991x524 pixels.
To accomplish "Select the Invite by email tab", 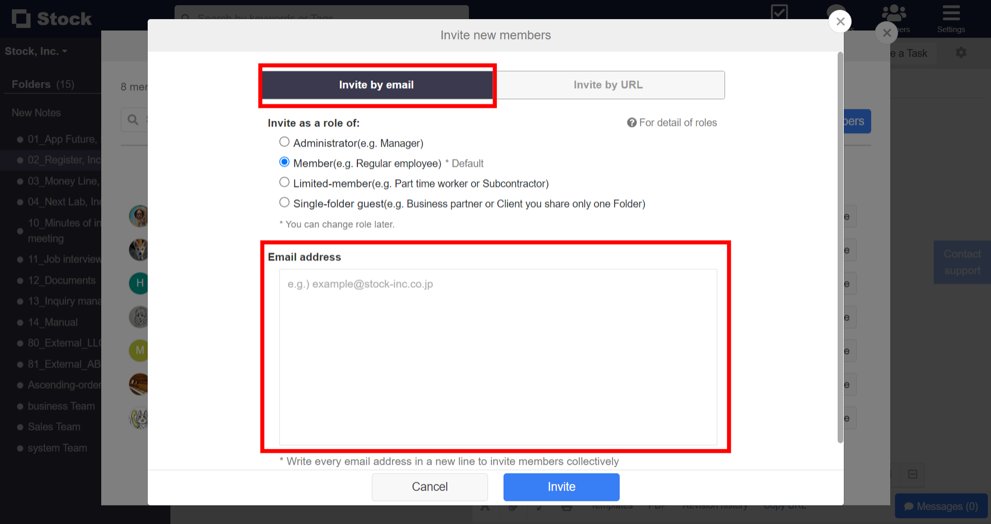I will point(376,85).
